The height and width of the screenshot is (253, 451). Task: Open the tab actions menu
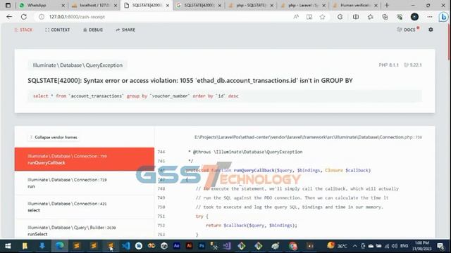click(x=8, y=5)
